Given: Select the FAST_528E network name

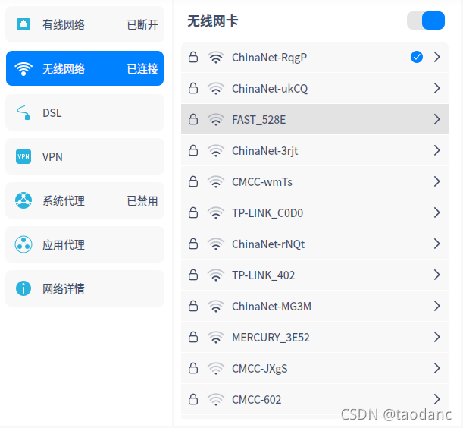Looking at the screenshot, I should point(258,120).
